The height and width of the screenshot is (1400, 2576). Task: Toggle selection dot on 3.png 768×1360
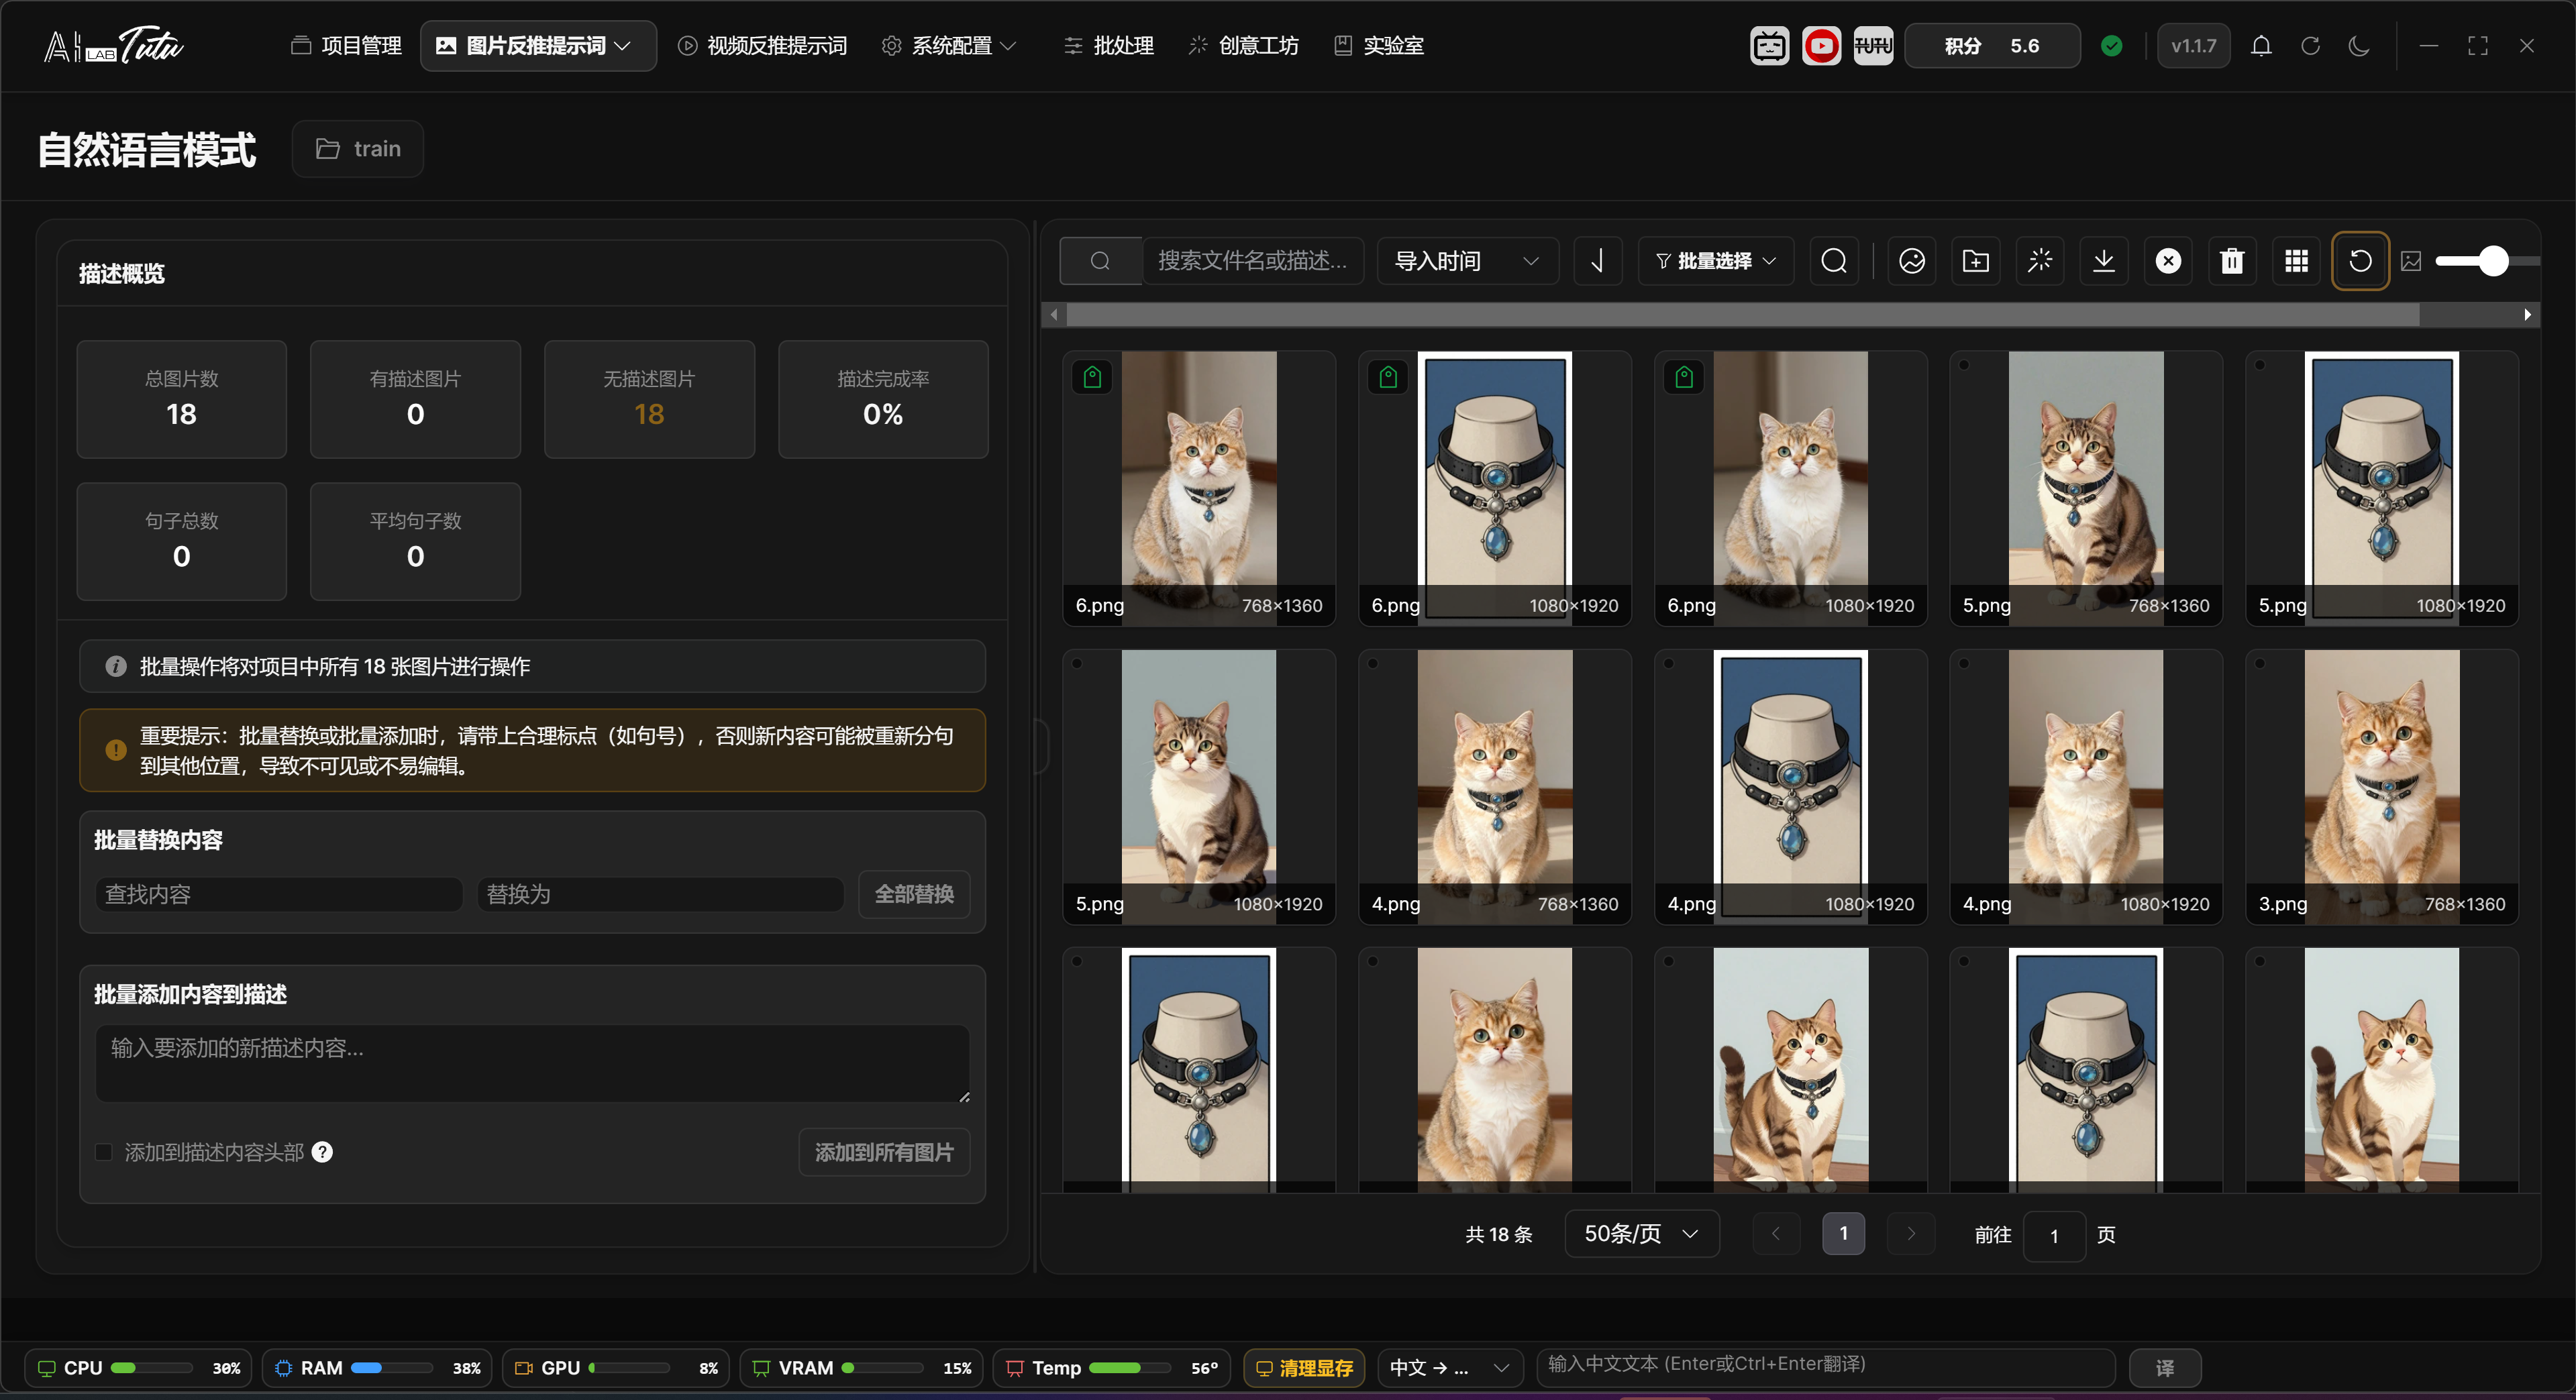point(2260,664)
